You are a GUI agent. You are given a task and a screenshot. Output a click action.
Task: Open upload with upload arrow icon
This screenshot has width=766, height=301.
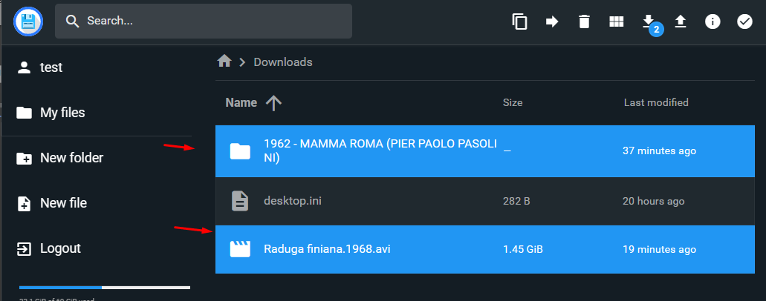coord(680,21)
